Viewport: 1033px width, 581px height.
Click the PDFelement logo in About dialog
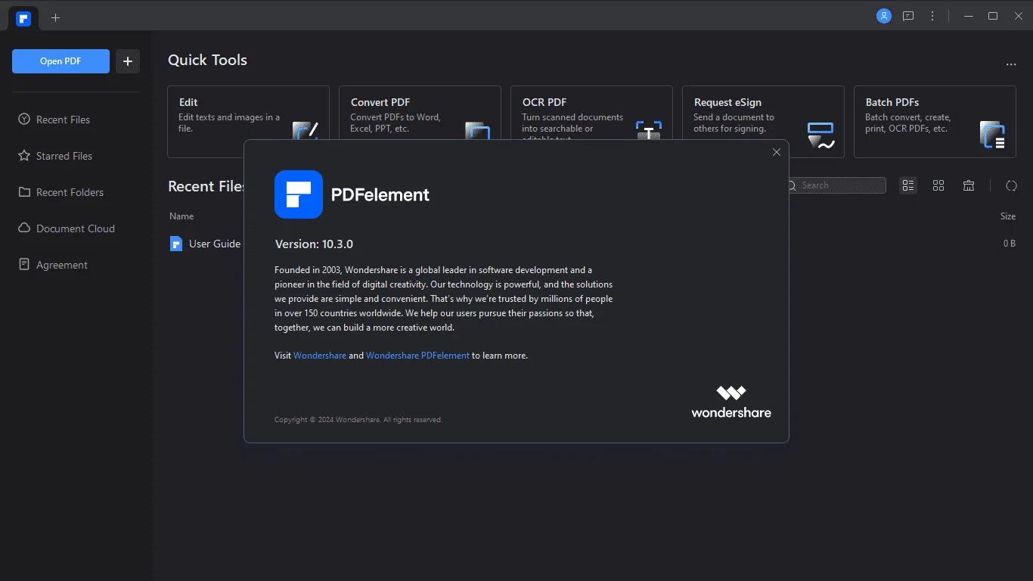pyautogui.click(x=299, y=194)
